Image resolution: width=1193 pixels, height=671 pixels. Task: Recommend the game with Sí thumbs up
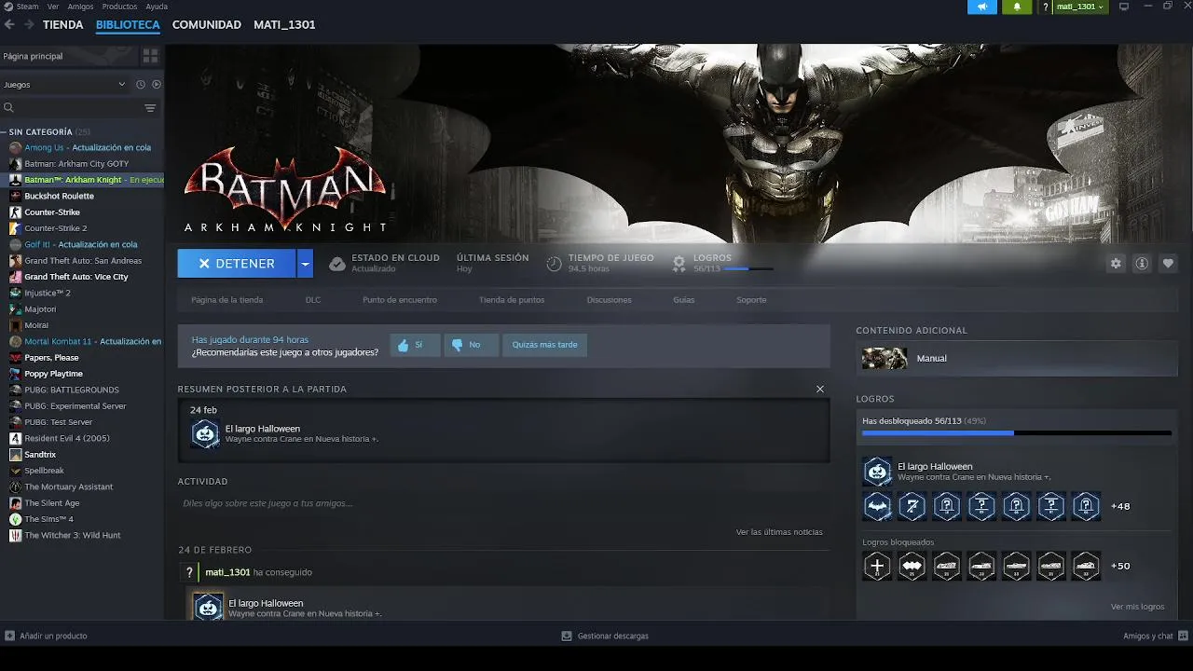pyautogui.click(x=414, y=345)
